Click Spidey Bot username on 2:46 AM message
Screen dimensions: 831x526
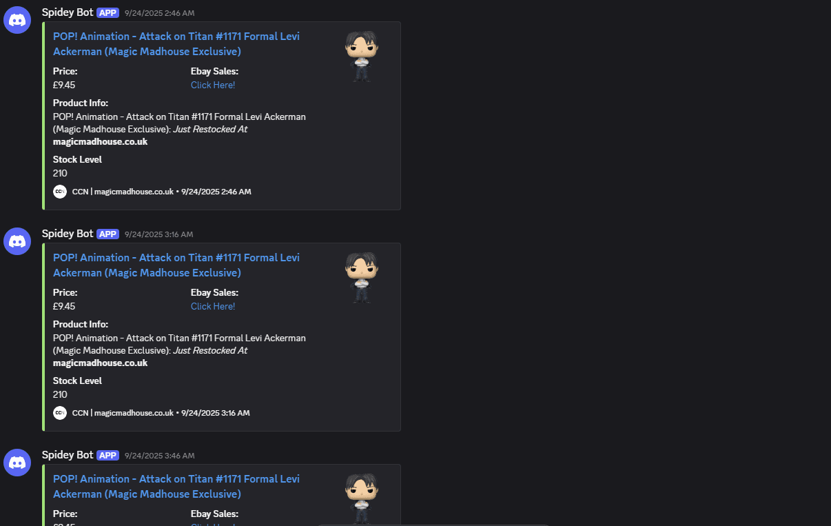click(x=68, y=12)
